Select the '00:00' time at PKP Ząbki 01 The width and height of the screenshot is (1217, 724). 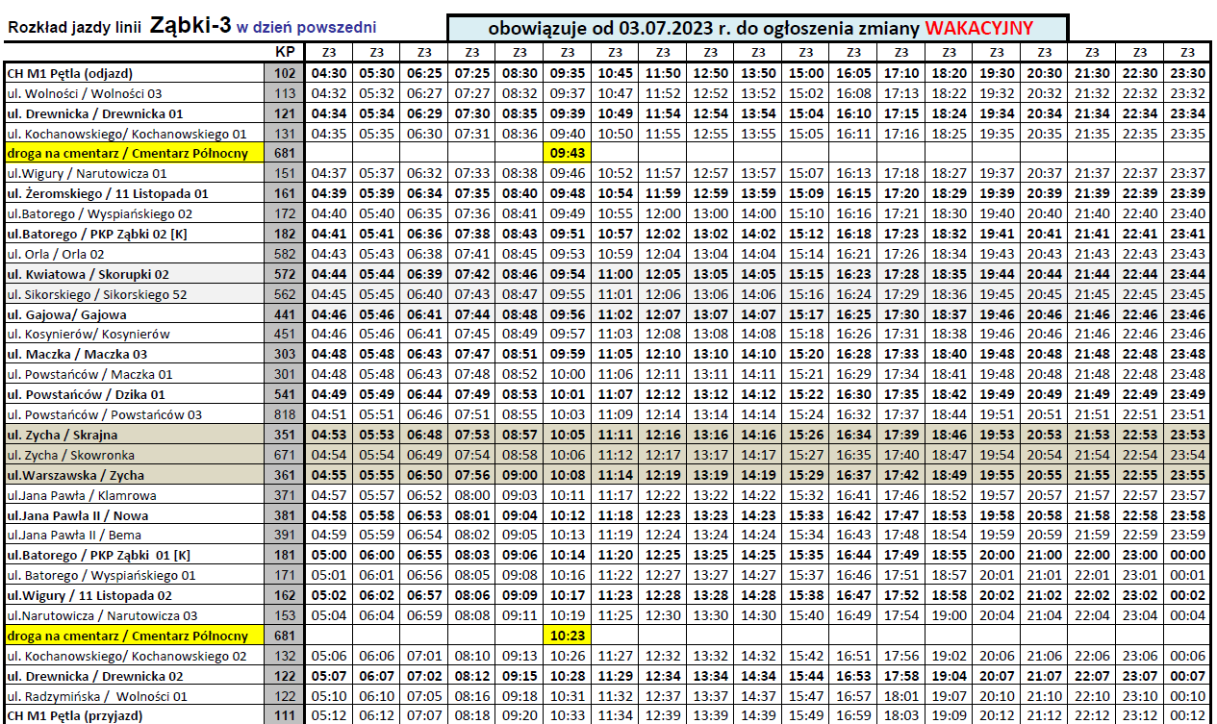1188,555
